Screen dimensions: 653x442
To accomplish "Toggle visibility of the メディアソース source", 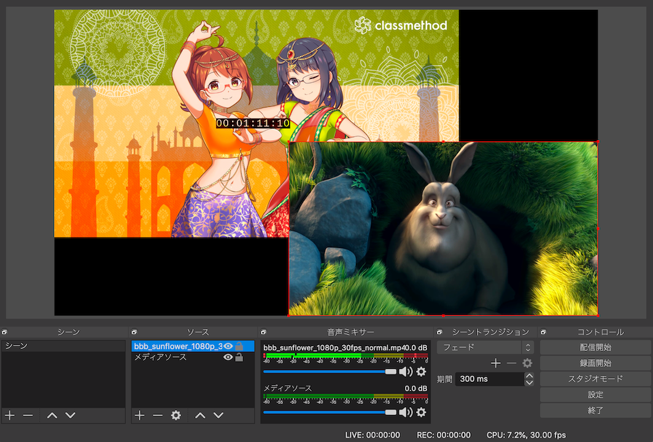I will pos(228,357).
